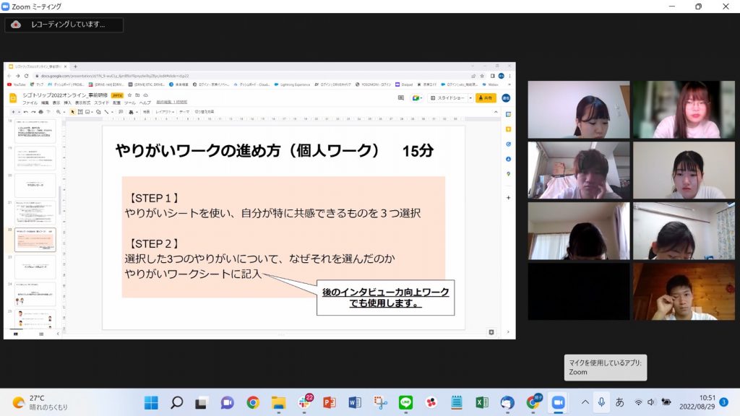Bookmark this page with the star icon

[482, 76]
